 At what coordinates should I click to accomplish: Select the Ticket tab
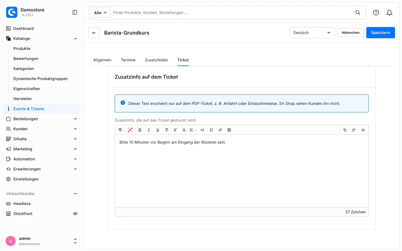(183, 60)
